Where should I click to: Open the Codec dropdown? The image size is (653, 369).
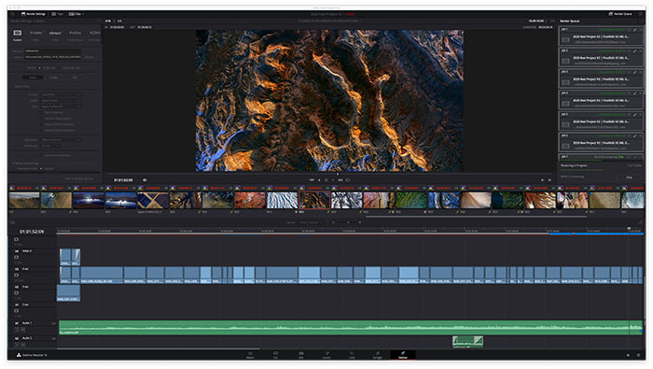(61, 101)
